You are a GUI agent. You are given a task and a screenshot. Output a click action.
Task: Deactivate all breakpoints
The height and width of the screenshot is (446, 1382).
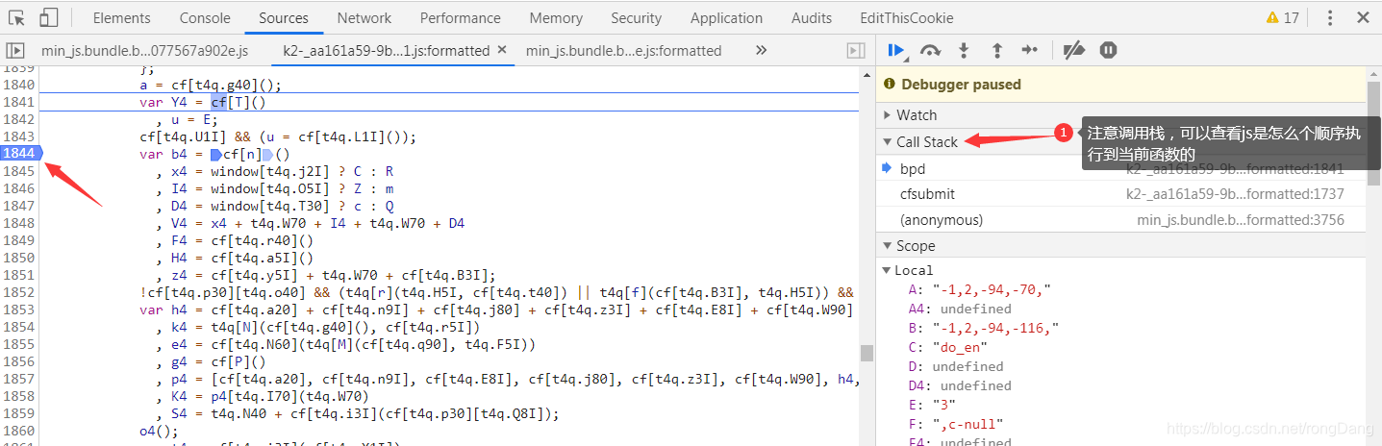pyautogui.click(x=1074, y=50)
